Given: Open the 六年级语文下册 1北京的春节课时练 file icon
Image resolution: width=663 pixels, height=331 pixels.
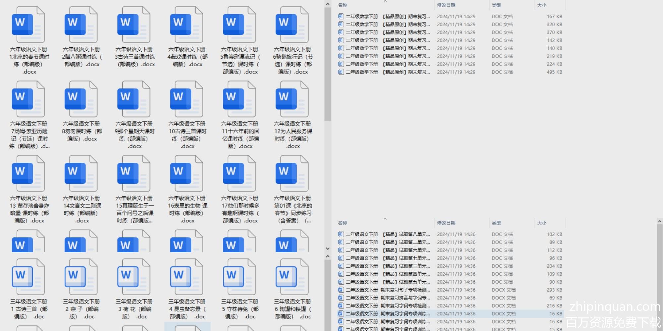Looking at the screenshot, I should pyautogui.click(x=28, y=25).
